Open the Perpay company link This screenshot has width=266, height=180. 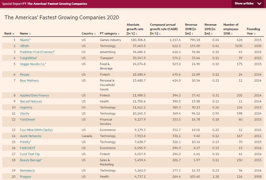pyautogui.click(x=24, y=74)
